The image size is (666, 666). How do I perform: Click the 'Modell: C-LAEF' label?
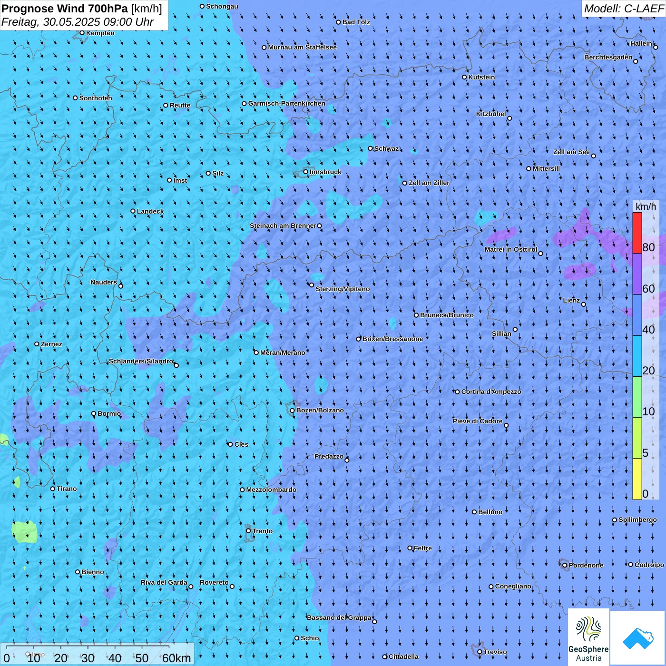pos(624,9)
